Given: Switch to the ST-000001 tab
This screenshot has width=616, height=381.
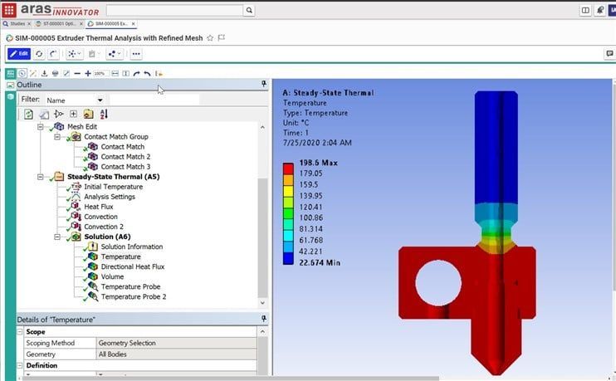Looking at the screenshot, I should click(59, 24).
